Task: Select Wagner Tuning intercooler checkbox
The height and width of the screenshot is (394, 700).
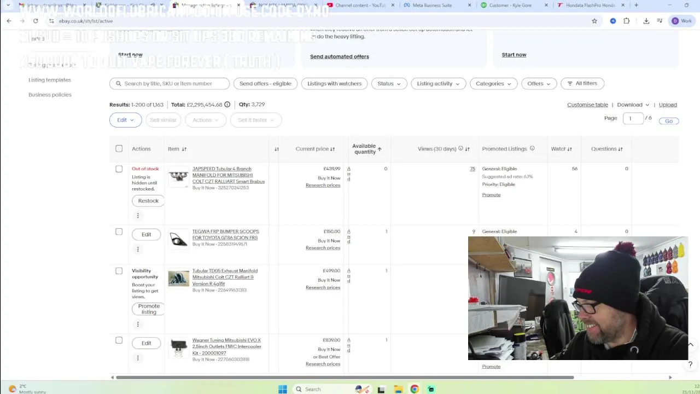Action: [119, 340]
